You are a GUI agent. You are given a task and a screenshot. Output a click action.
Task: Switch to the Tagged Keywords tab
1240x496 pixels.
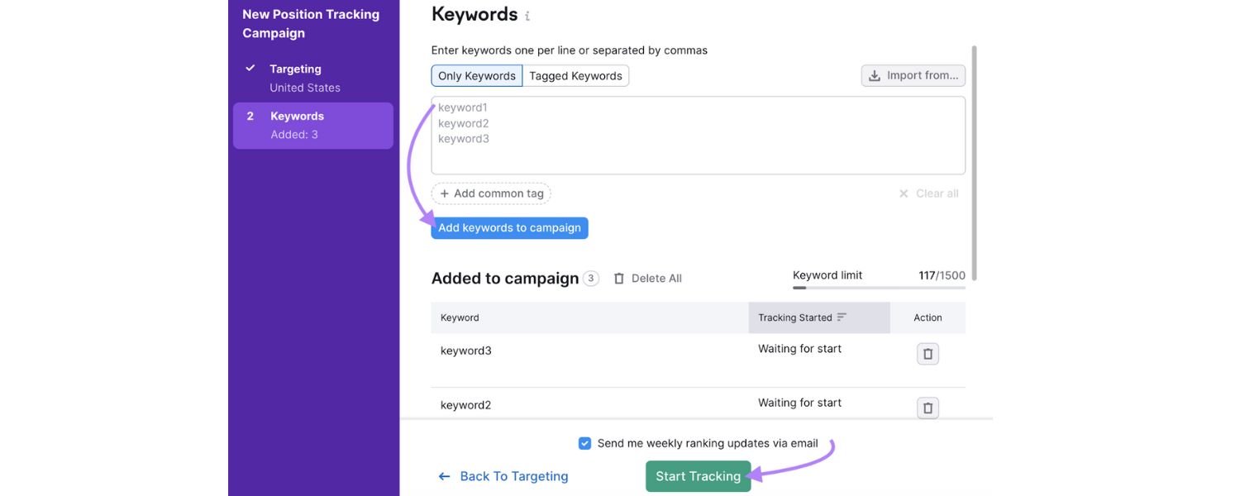tap(575, 75)
